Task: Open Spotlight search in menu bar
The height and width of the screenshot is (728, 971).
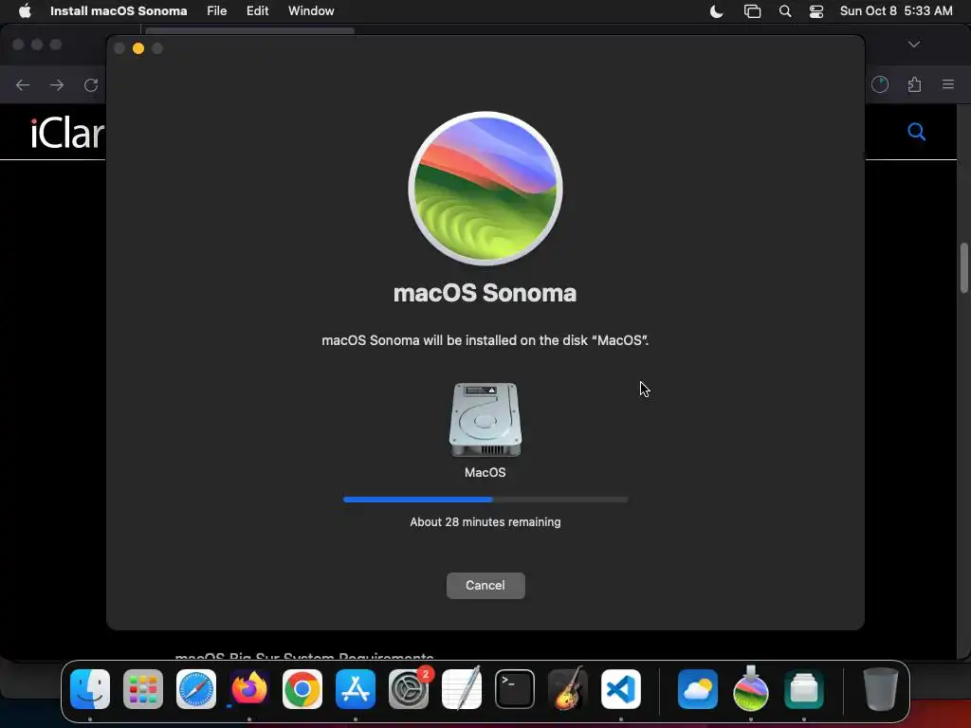Action: [x=784, y=11]
